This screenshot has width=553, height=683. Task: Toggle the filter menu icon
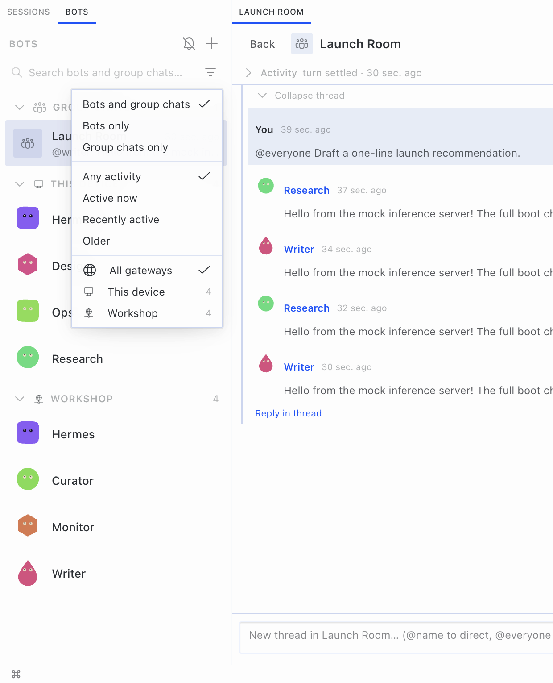pyautogui.click(x=210, y=72)
